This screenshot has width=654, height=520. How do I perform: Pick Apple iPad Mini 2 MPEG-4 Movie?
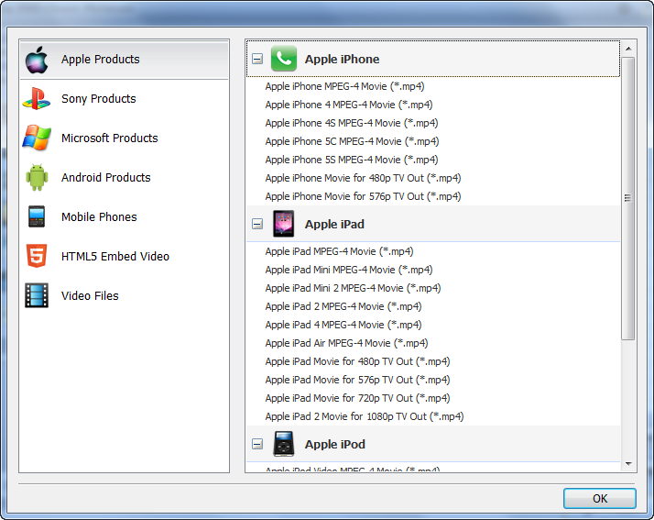[x=353, y=288]
